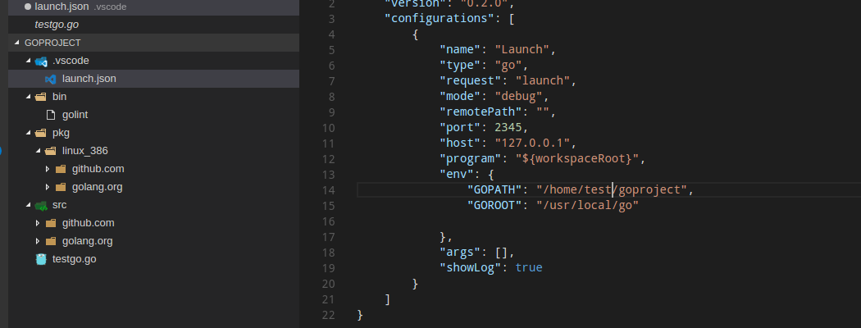861x328 pixels.
Task: Click the bin folder icon
Action: click(41, 97)
